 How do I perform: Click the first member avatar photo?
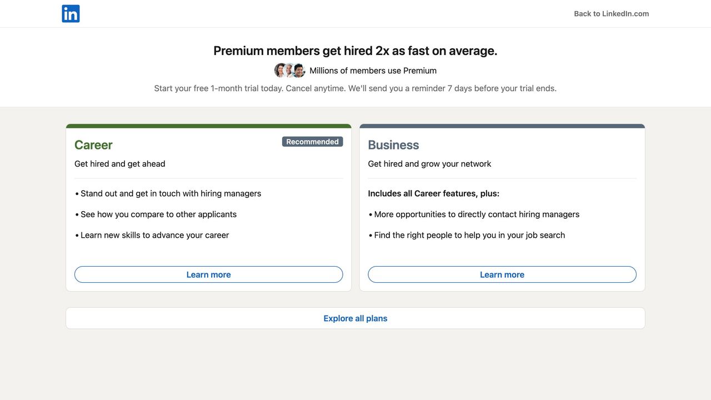pyautogui.click(x=281, y=71)
